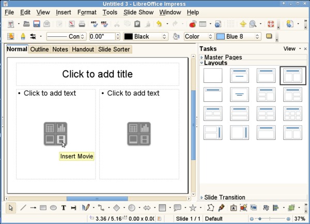Select the Rectangle drawing tool

(43, 208)
